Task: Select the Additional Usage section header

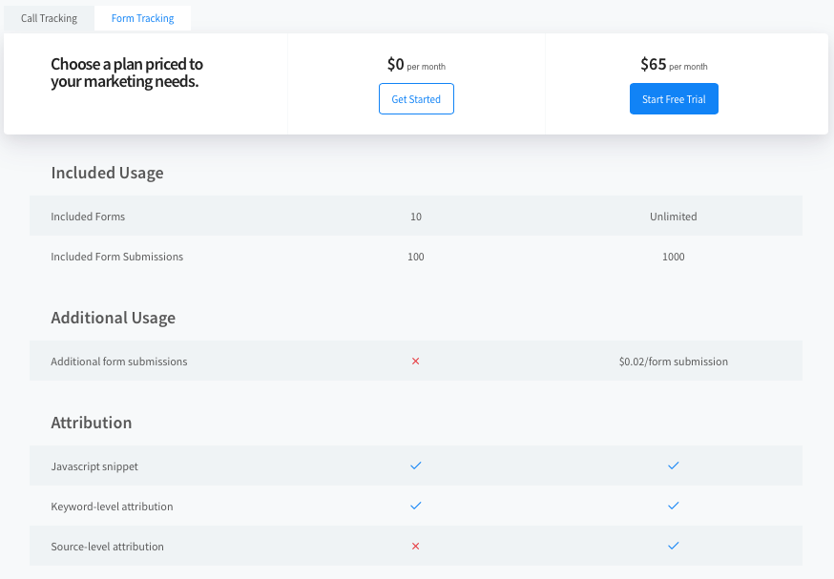Action: 113,318
